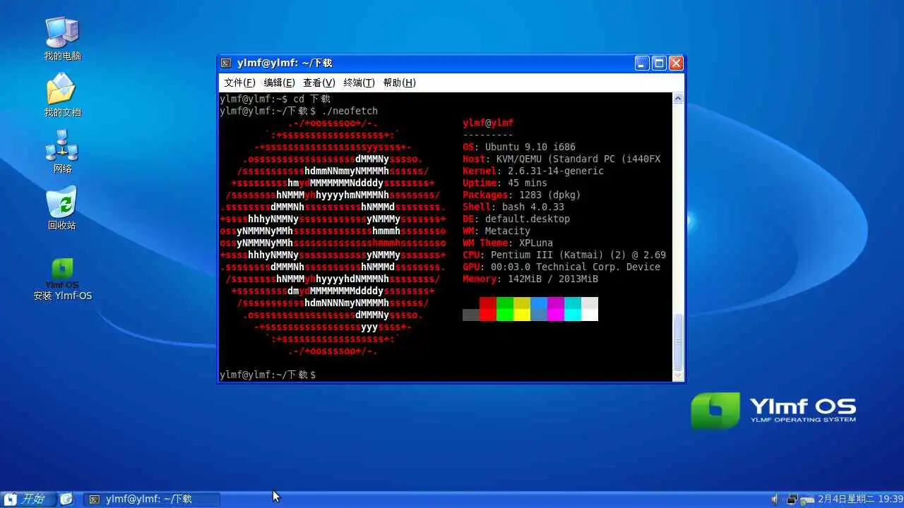
Task: Click the 'Shell: bash 4.0.33' line
Action: coord(513,207)
